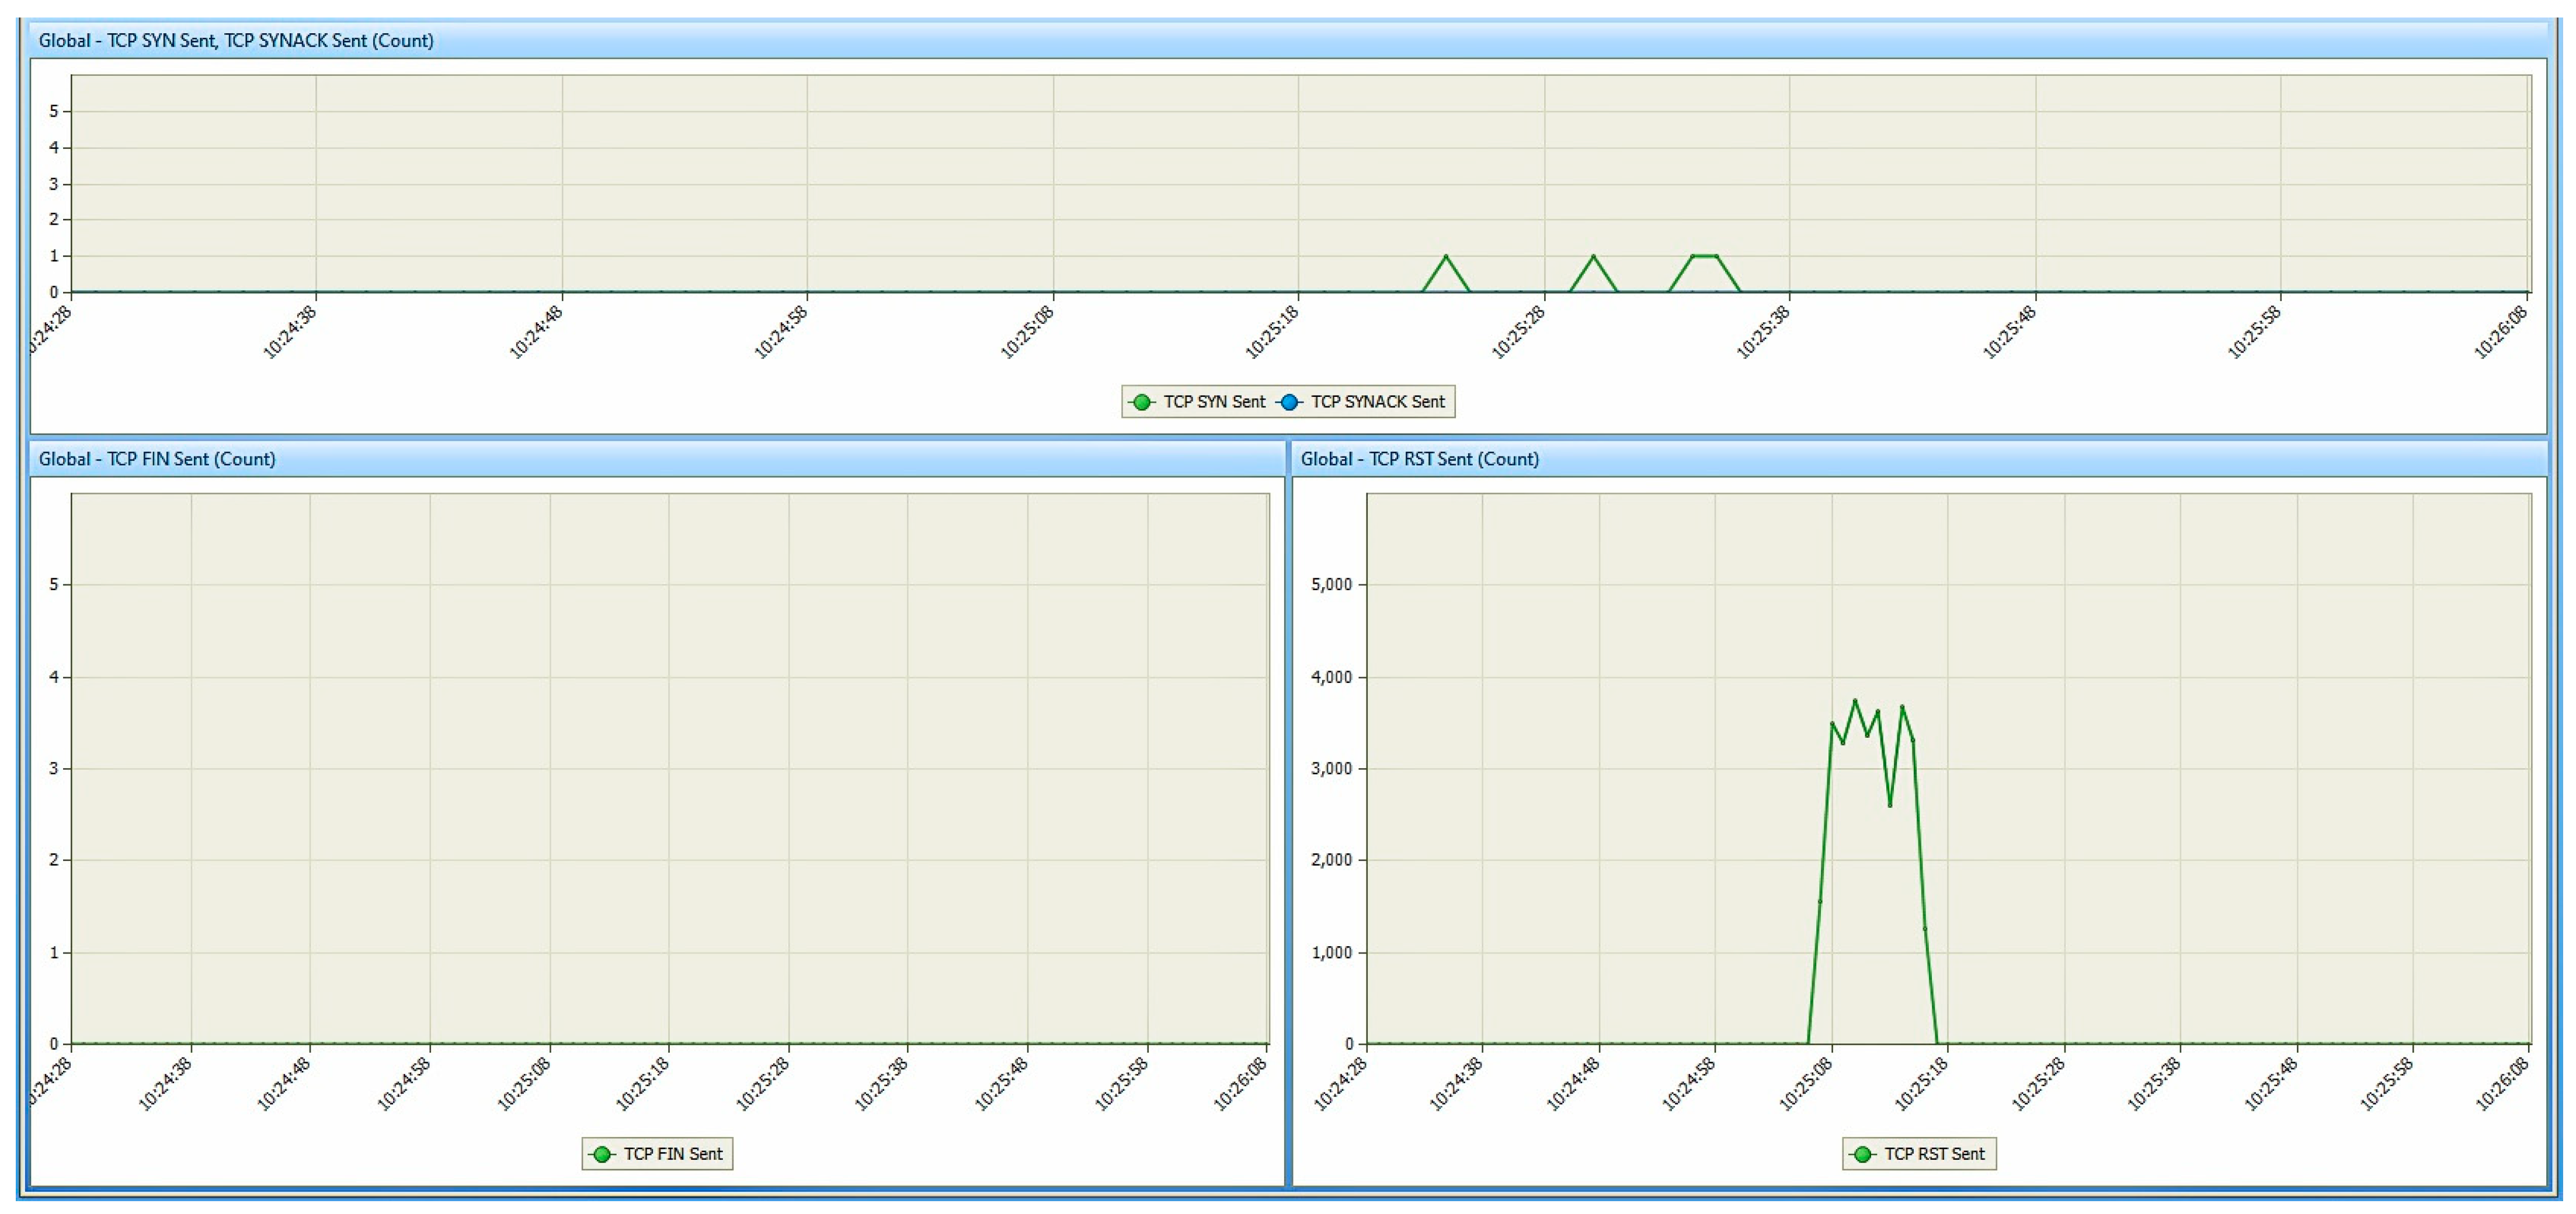Screen dimensions: 2576x1214
Task: Click the 10:25:08 time label in RST chart
Action: (1805, 1084)
